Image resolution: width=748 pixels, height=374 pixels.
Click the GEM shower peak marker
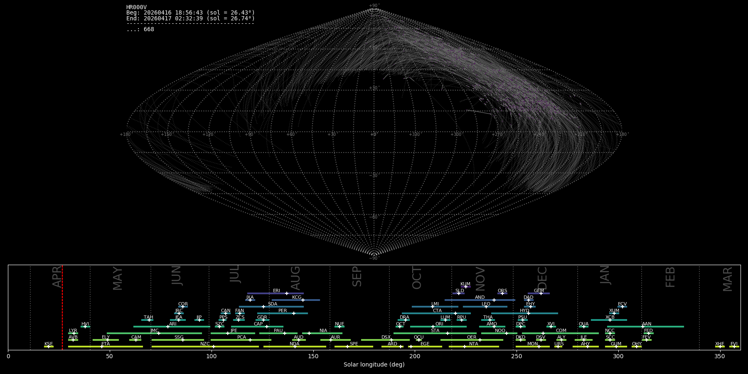[541, 293]
